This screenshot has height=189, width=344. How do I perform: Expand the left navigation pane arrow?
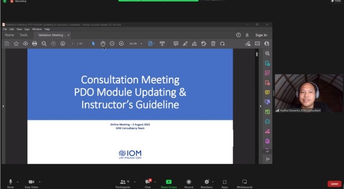pos(3,106)
